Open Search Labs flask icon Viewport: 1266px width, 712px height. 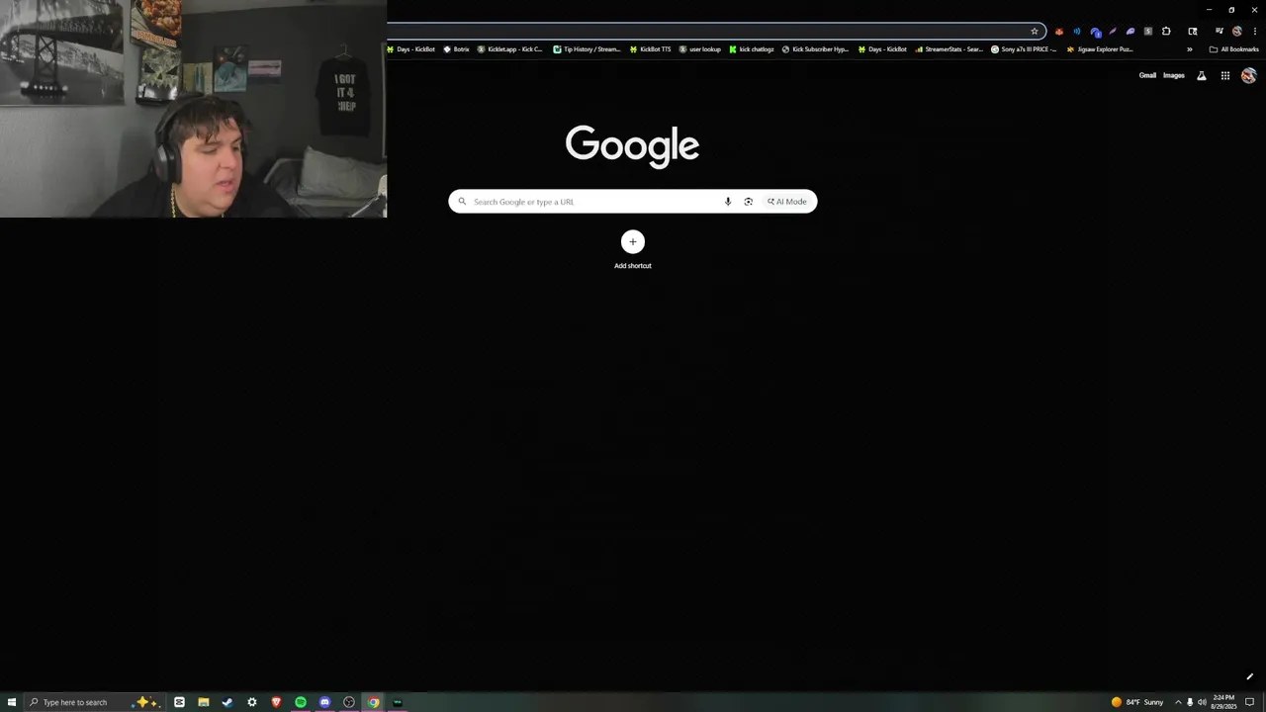click(x=1202, y=75)
